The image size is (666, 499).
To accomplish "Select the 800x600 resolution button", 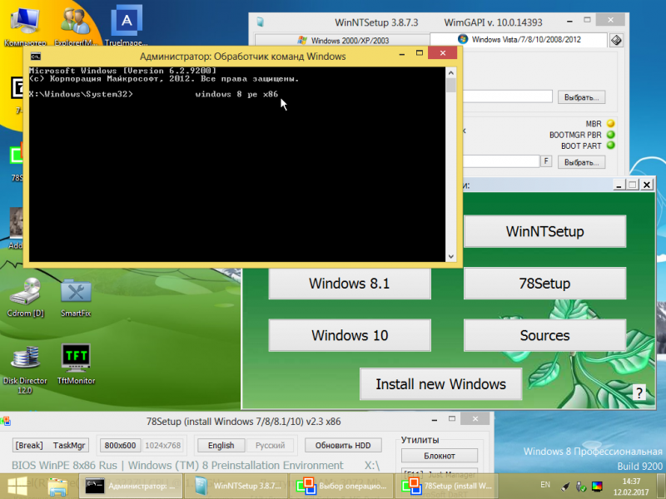I will click(120, 445).
